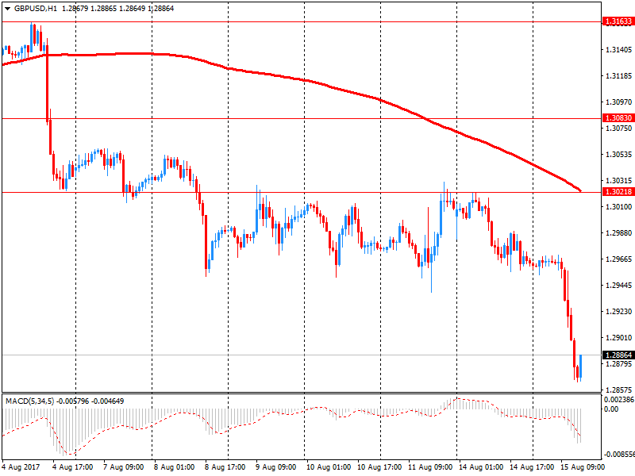Image resolution: width=635 pixels, height=476 pixels.
Task: Click the 9 Aug 09:00 time label
Action: [275, 467]
